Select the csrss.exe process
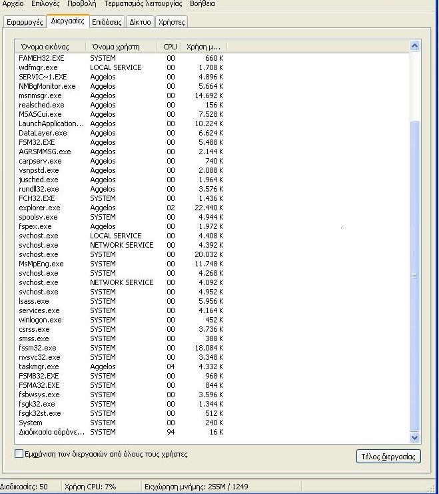 pos(121,329)
